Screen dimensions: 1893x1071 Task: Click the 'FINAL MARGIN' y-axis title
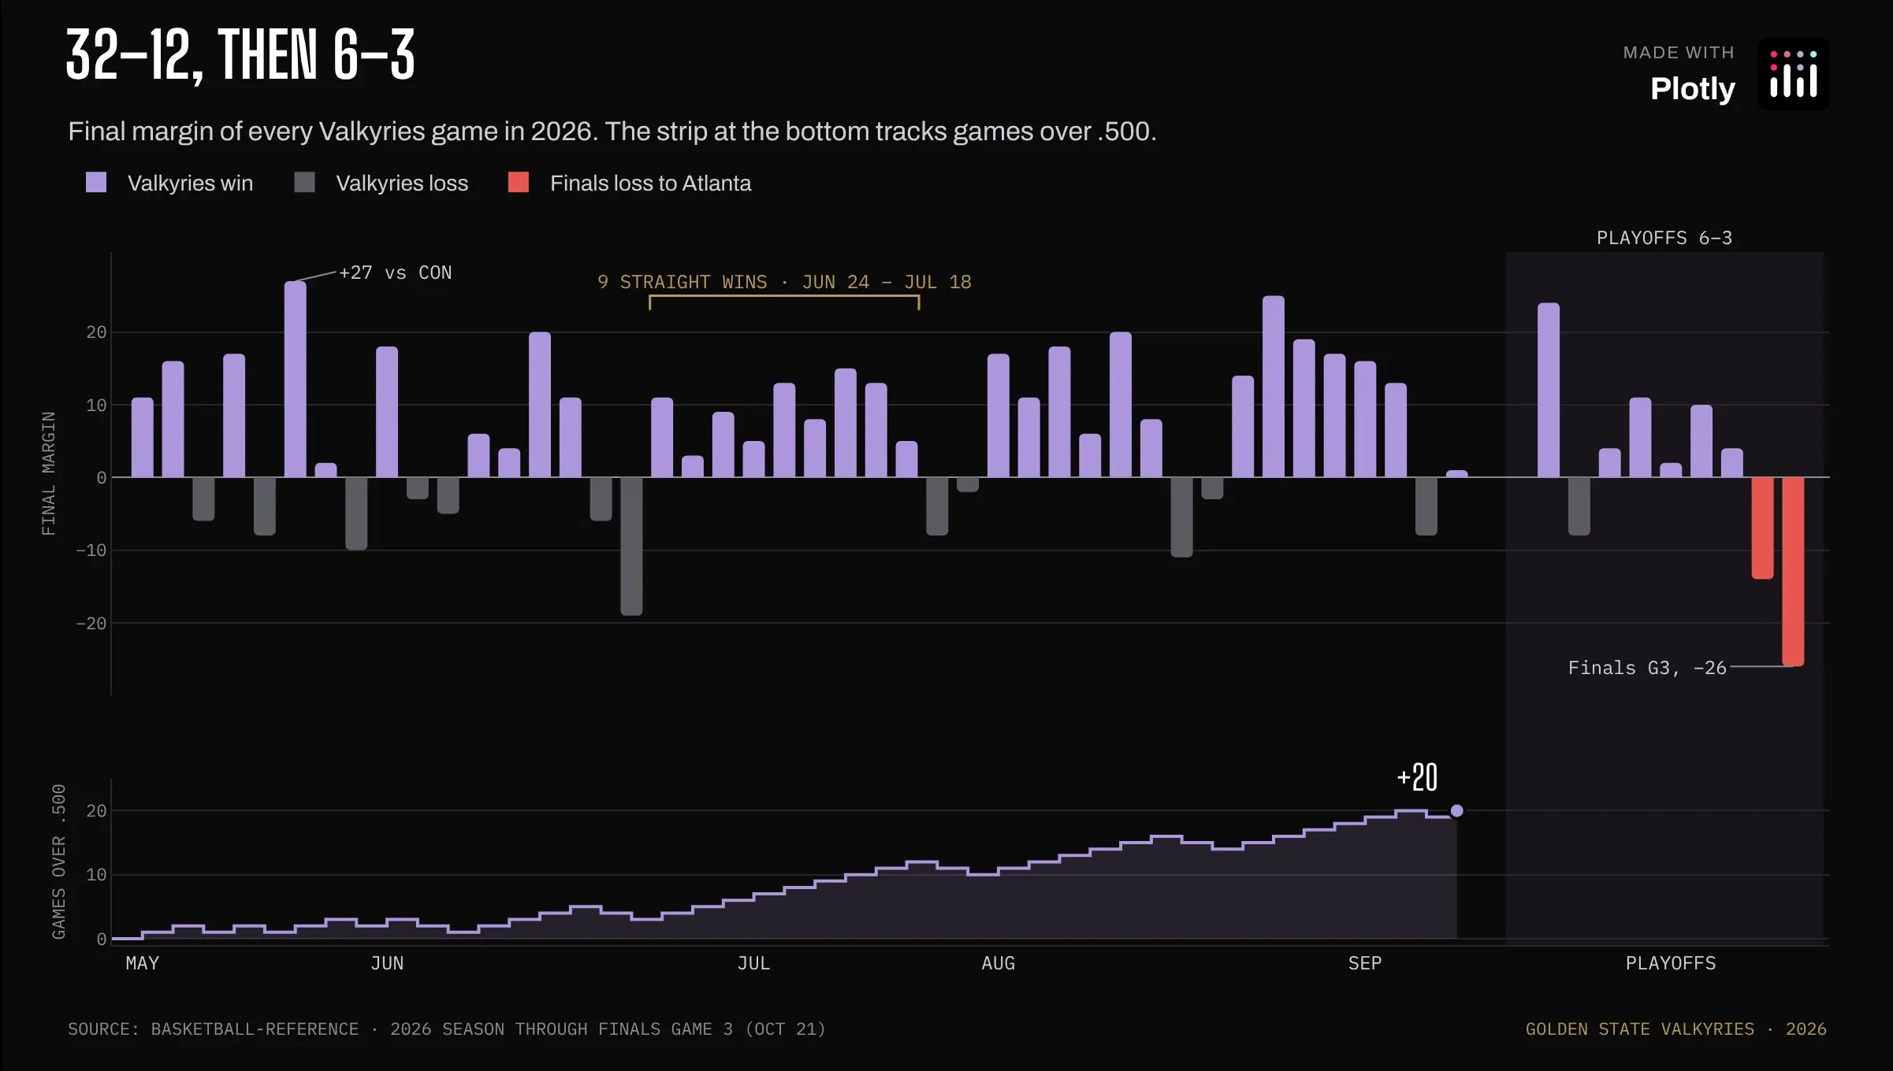[x=49, y=473]
